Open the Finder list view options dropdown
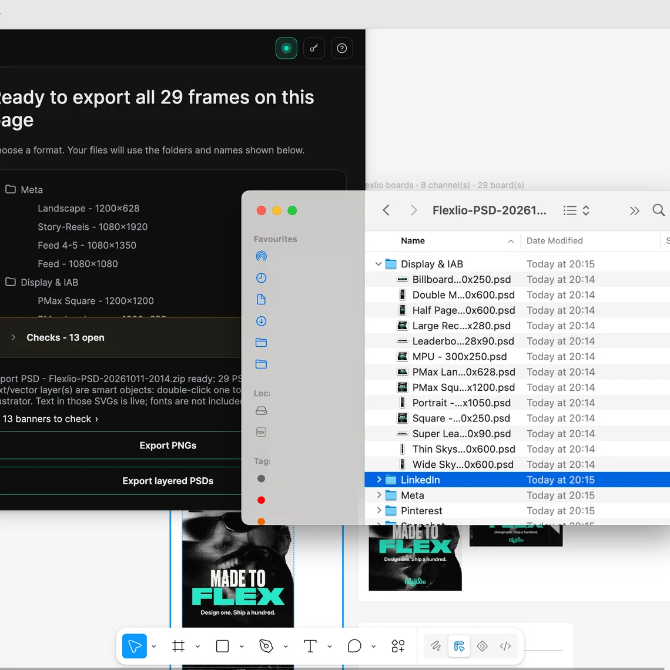670x670 pixels. coord(577,210)
